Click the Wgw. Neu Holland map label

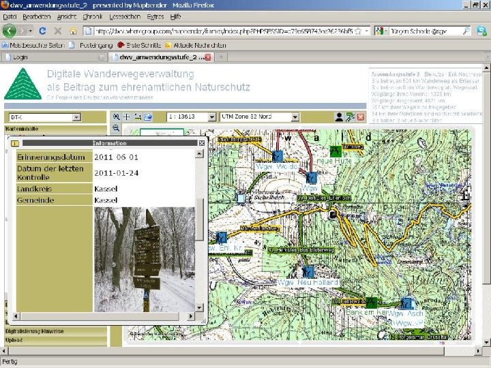tap(308, 282)
